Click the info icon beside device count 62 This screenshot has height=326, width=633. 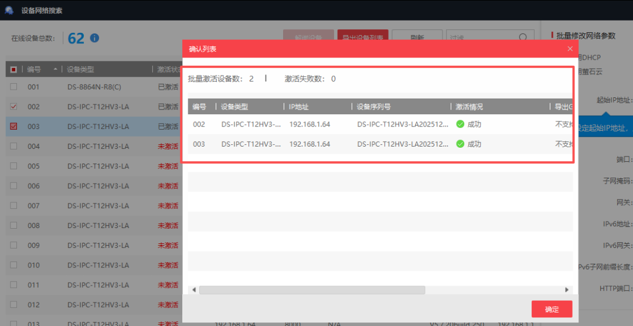(94, 38)
